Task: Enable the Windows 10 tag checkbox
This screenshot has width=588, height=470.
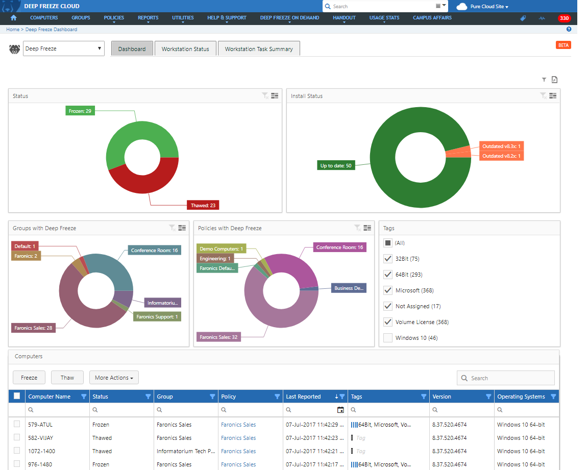Action: 388,338
